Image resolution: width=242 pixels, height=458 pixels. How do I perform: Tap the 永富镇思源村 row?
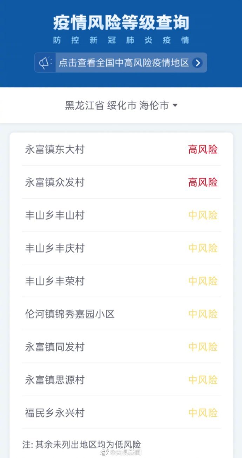[55, 380]
